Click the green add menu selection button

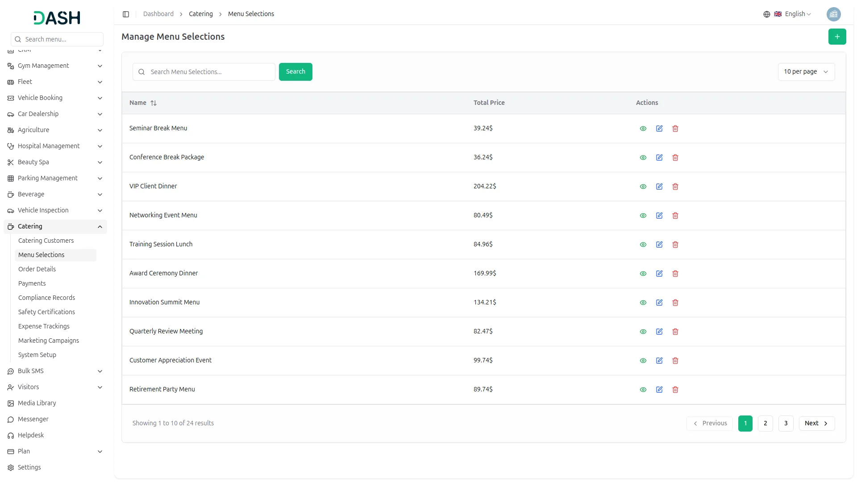tap(837, 37)
